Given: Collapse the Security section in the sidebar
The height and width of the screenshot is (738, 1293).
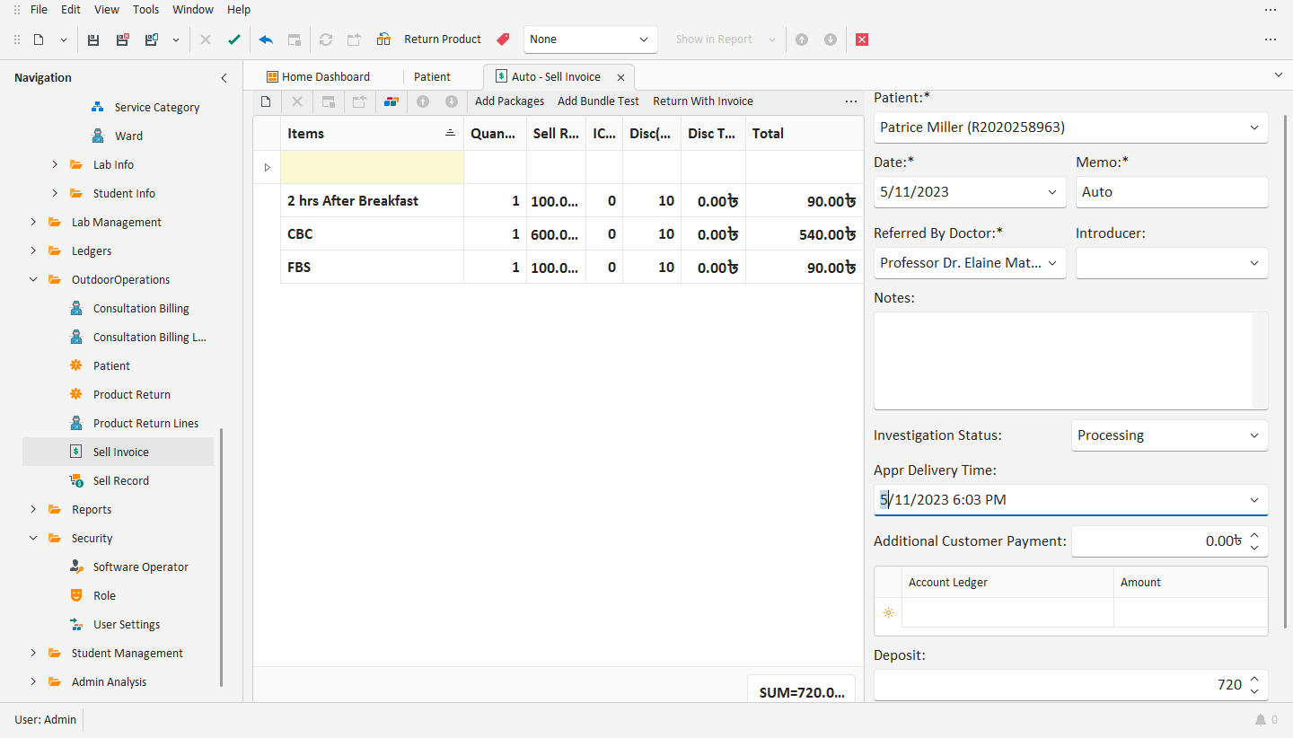Looking at the screenshot, I should 33,538.
